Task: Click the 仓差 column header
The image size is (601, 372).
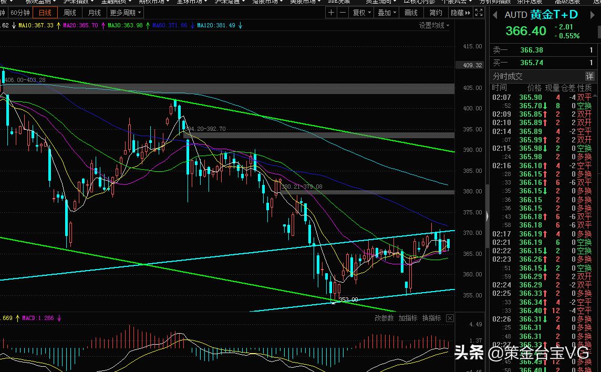Action: [x=568, y=88]
